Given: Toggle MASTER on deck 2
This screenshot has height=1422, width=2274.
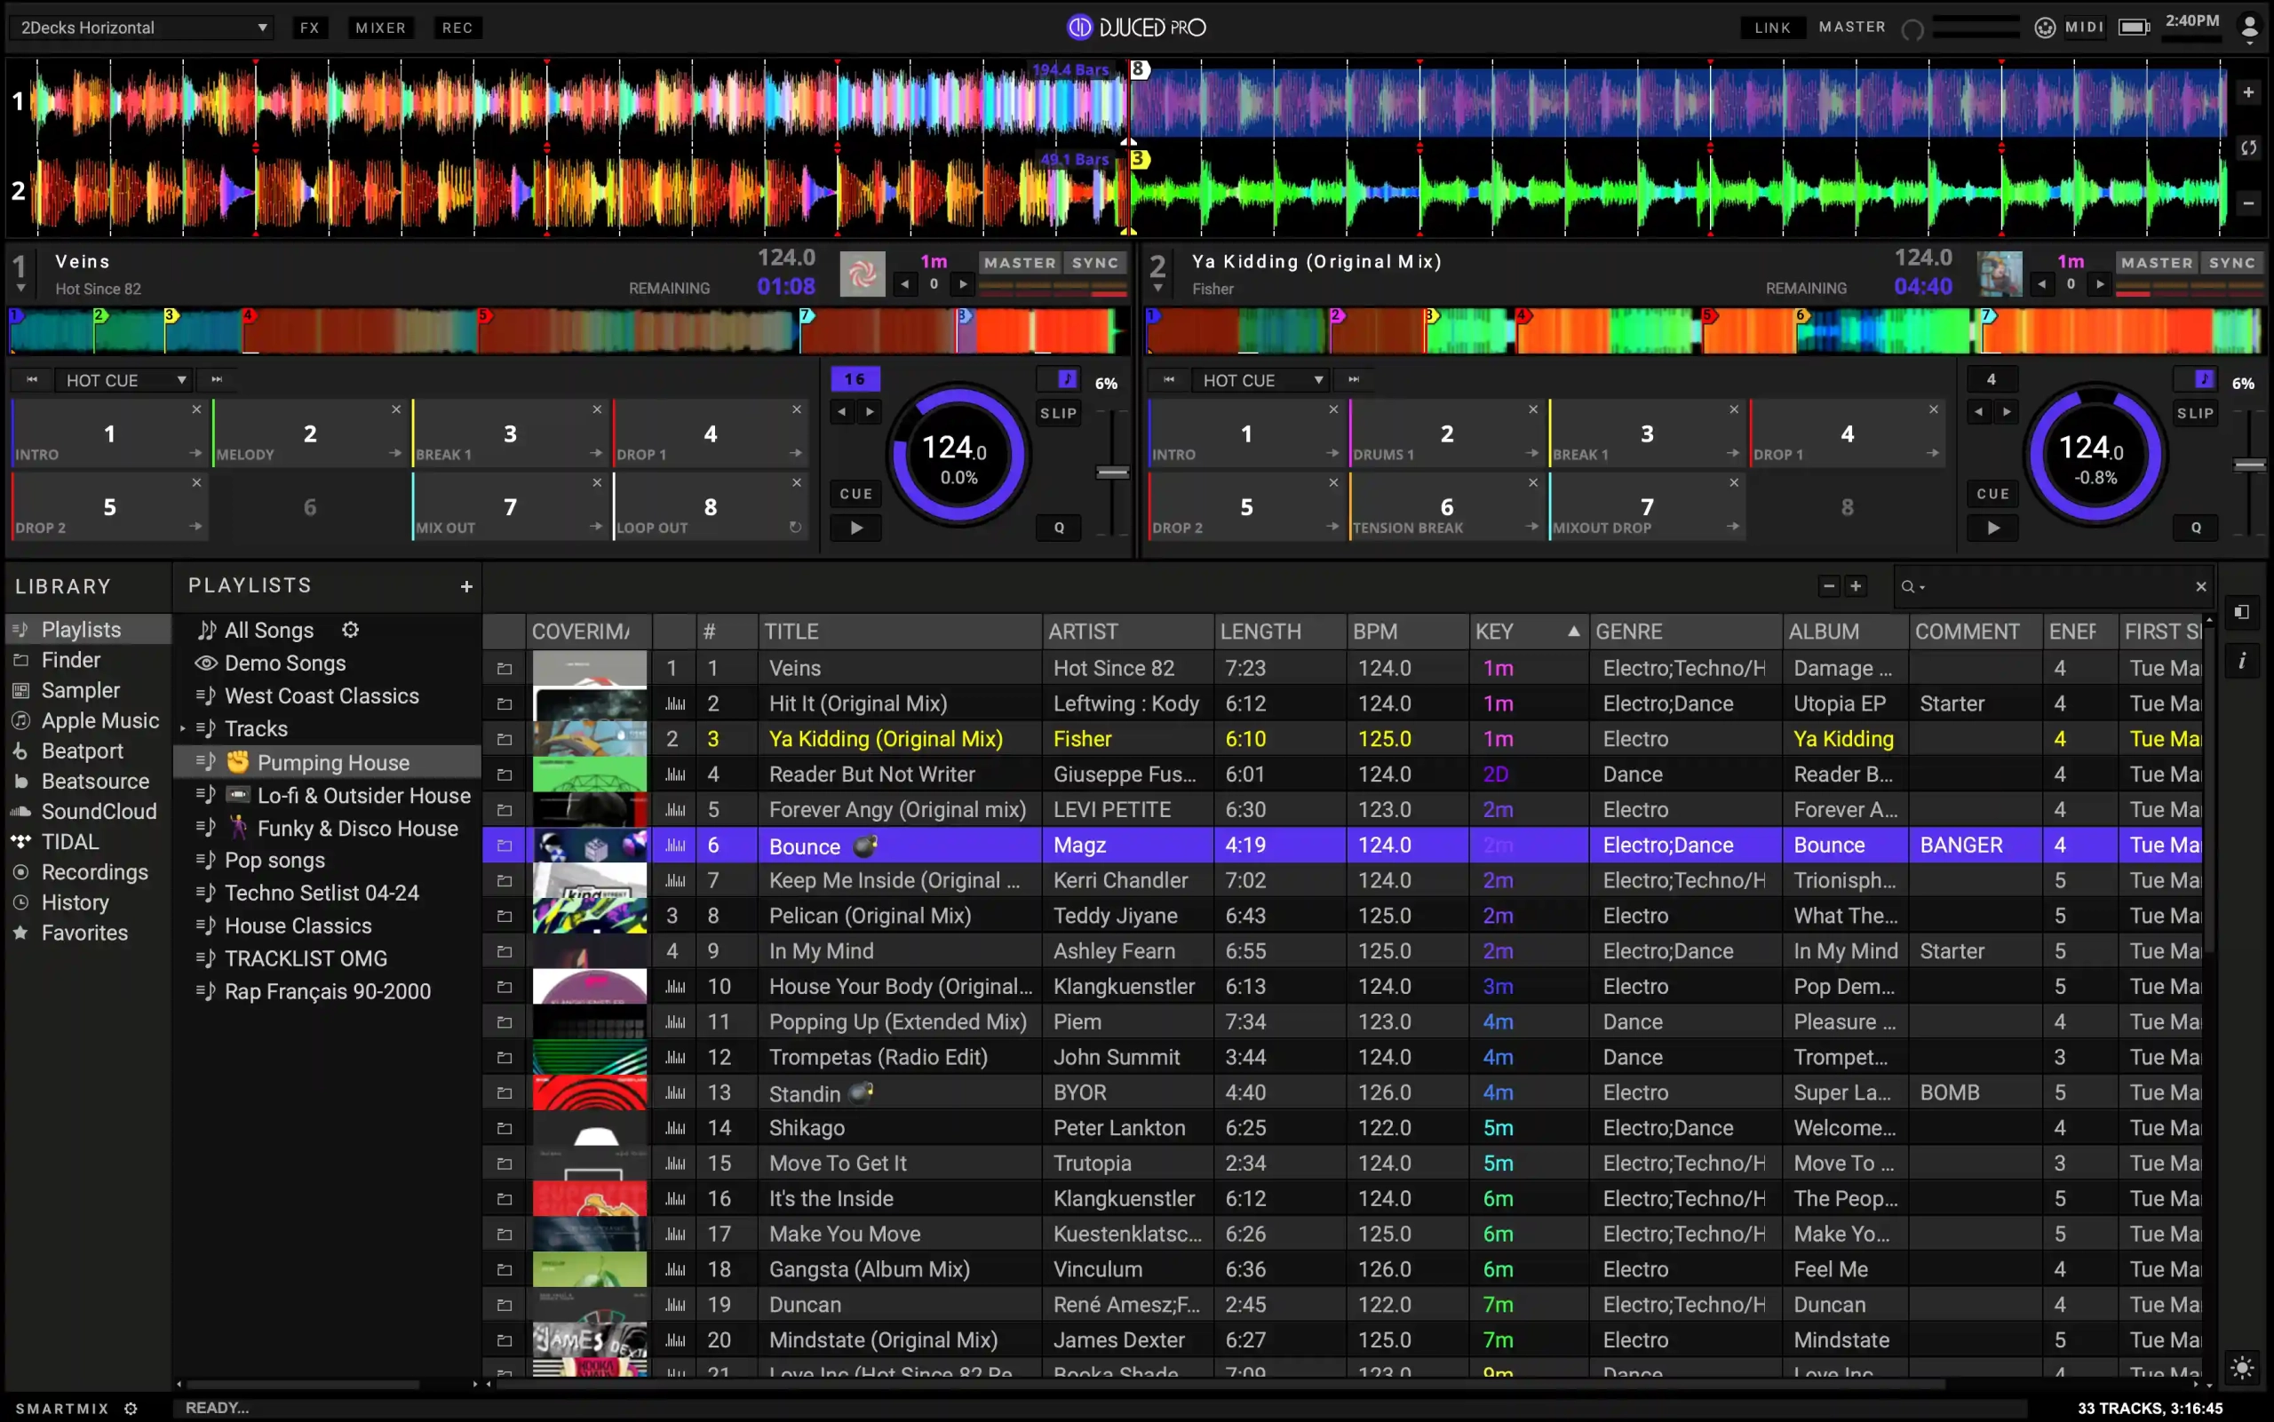Looking at the screenshot, I should [x=2157, y=263].
